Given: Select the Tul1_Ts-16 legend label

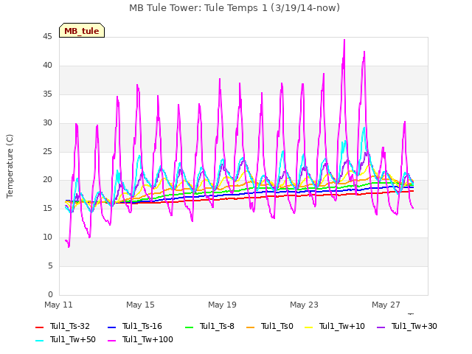Looking at the screenshot, I should (x=142, y=326).
